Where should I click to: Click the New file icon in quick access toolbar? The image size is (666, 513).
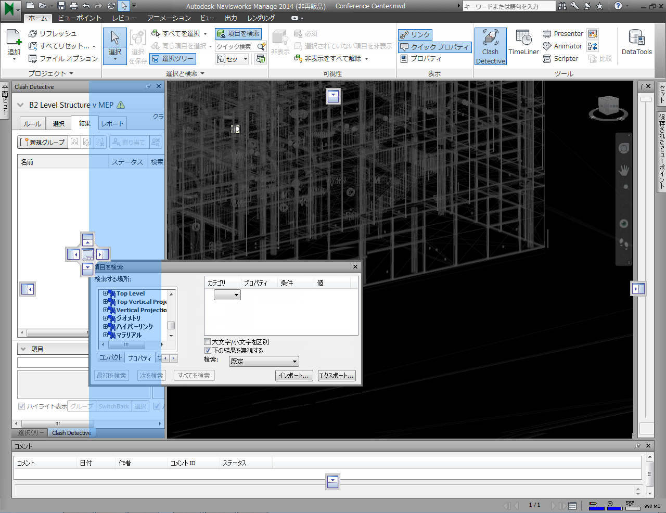click(30, 6)
